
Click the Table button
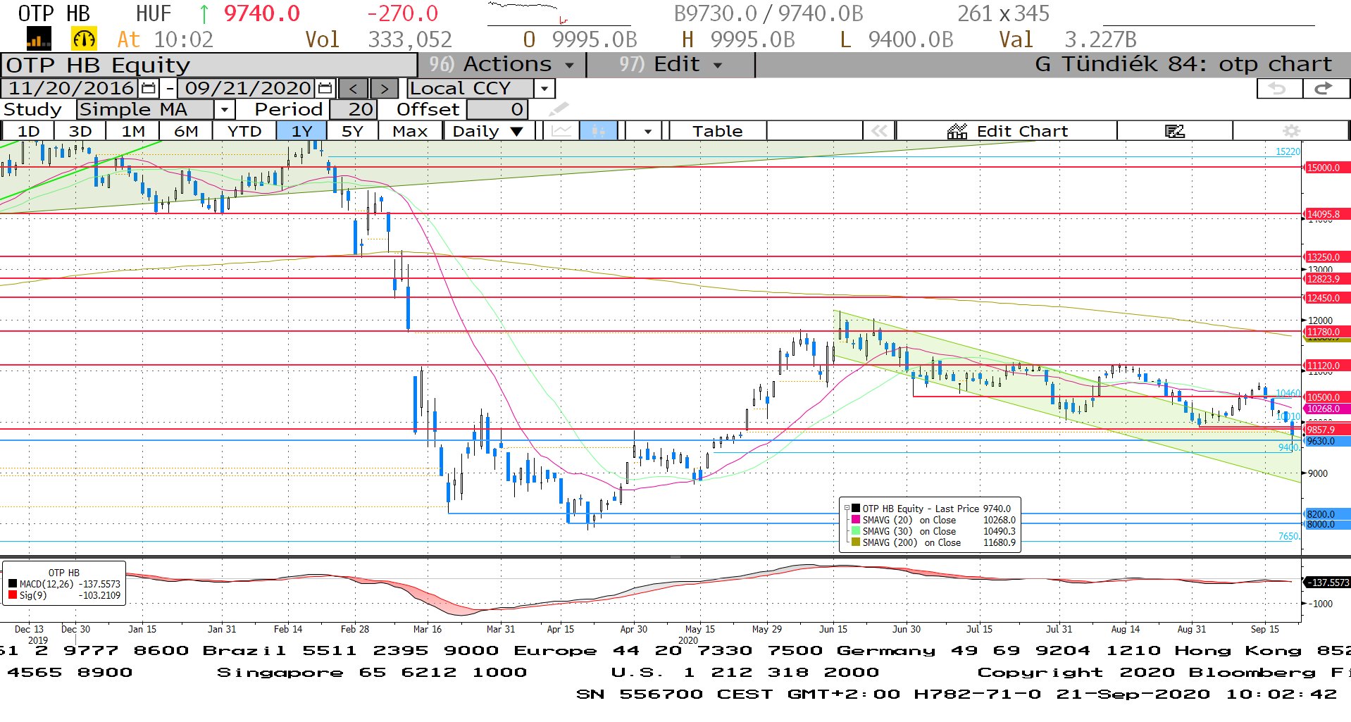(717, 131)
